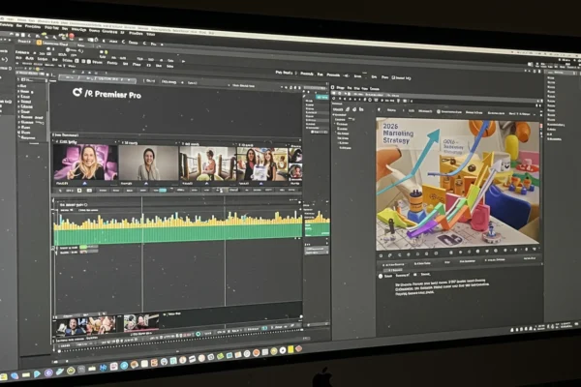Click the small waveform meter right of audio track
This screenshot has height=387, width=581.
coord(318,224)
